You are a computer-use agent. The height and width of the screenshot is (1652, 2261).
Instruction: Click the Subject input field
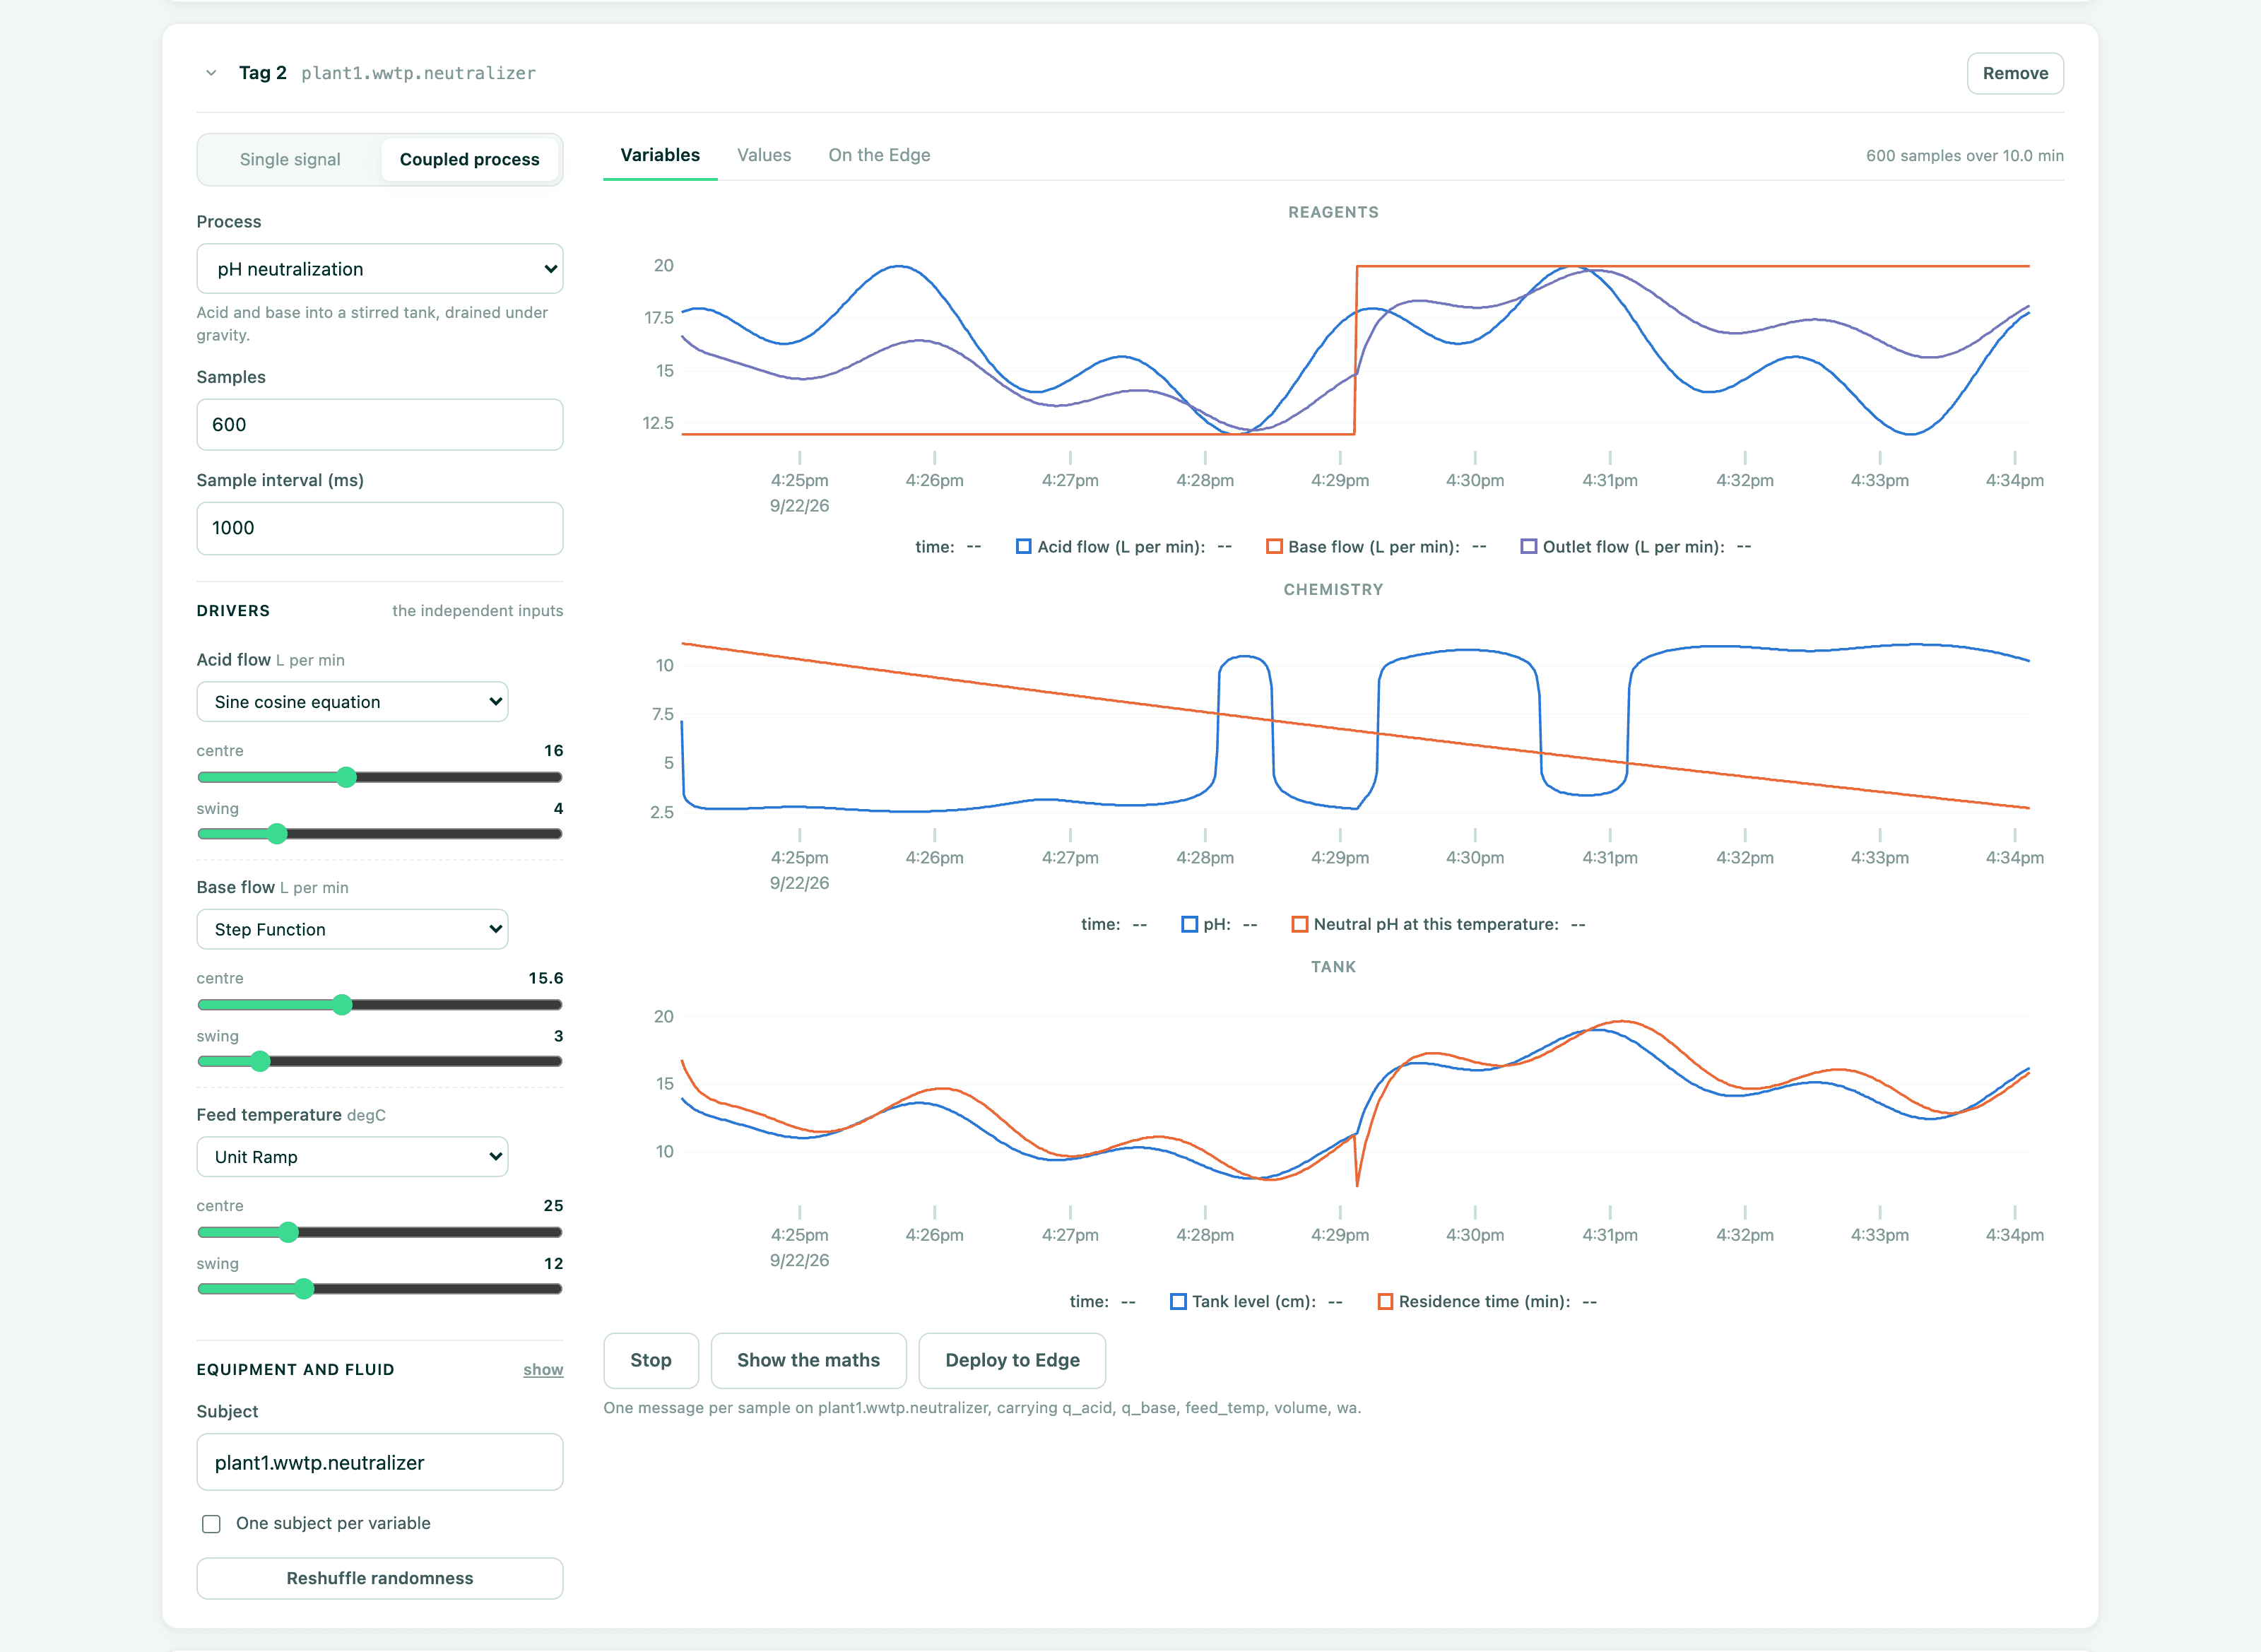click(380, 1462)
